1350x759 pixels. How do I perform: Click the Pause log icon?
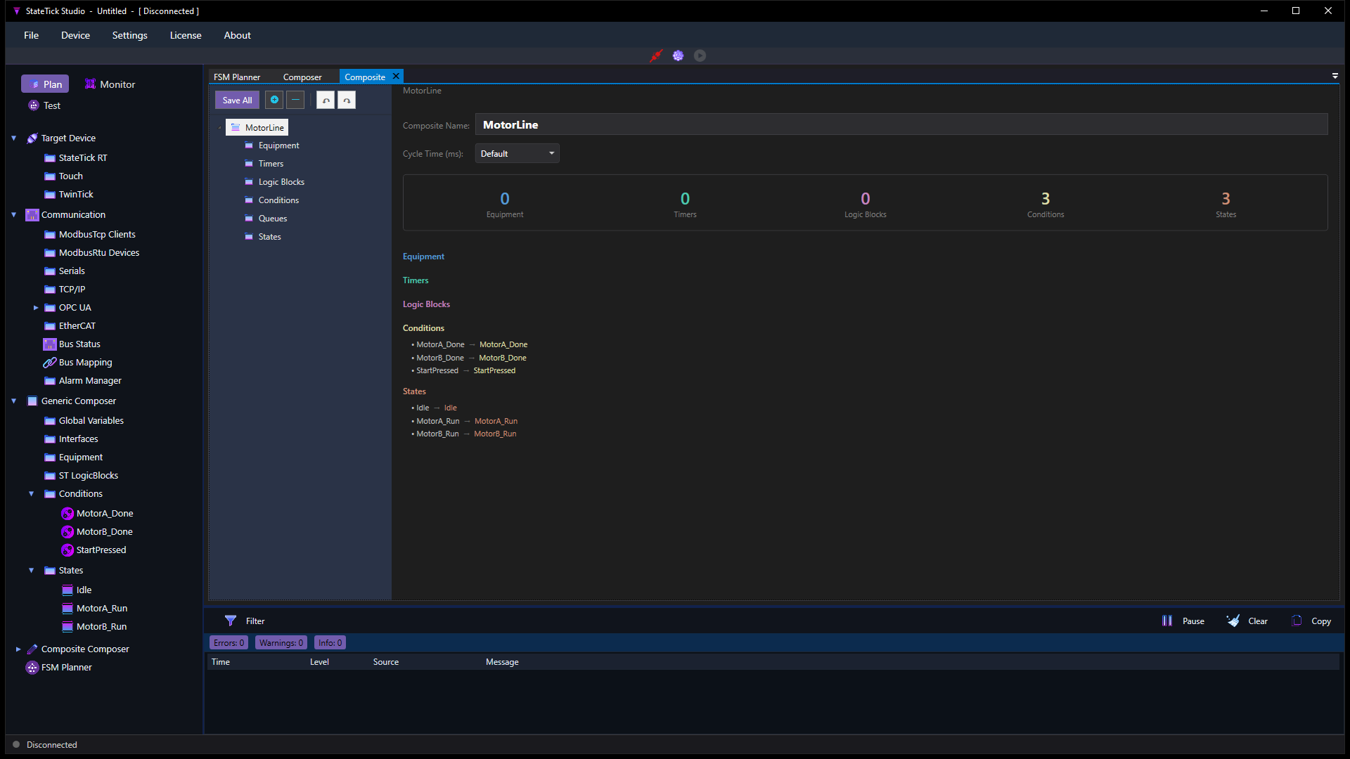[1167, 621]
